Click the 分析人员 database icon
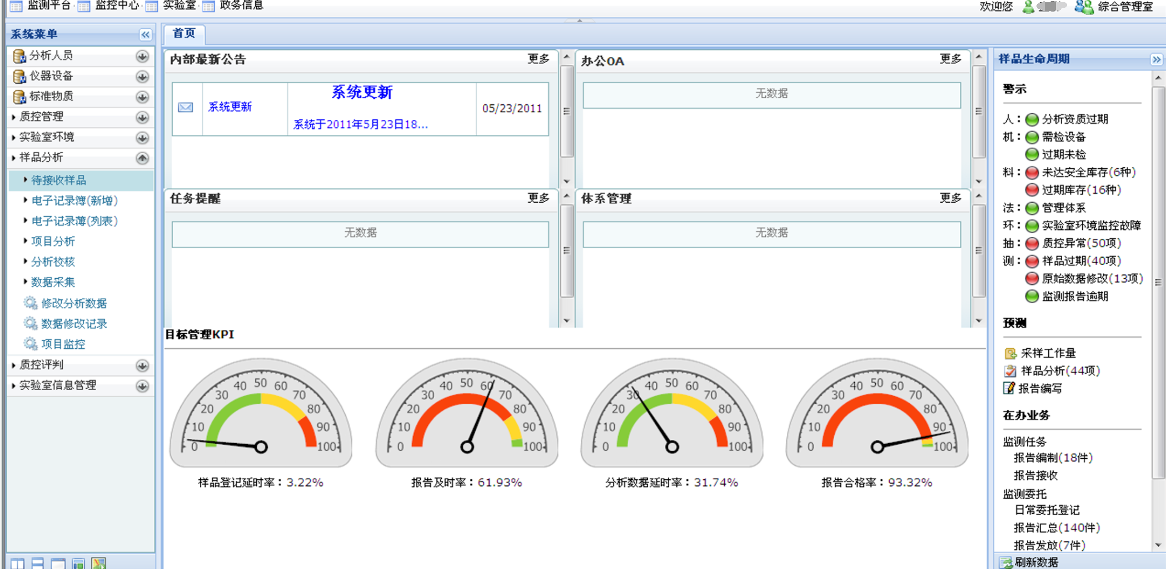The width and height of the screenshot is (1166, 577). (19, 56)
